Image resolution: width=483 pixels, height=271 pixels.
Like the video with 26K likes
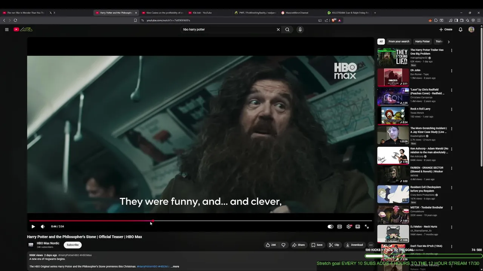pos(271,245)
